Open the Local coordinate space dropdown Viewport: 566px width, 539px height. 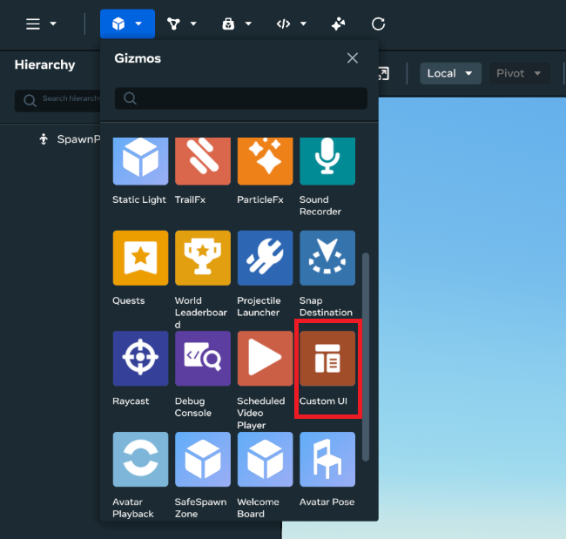(x=450, y=73)
